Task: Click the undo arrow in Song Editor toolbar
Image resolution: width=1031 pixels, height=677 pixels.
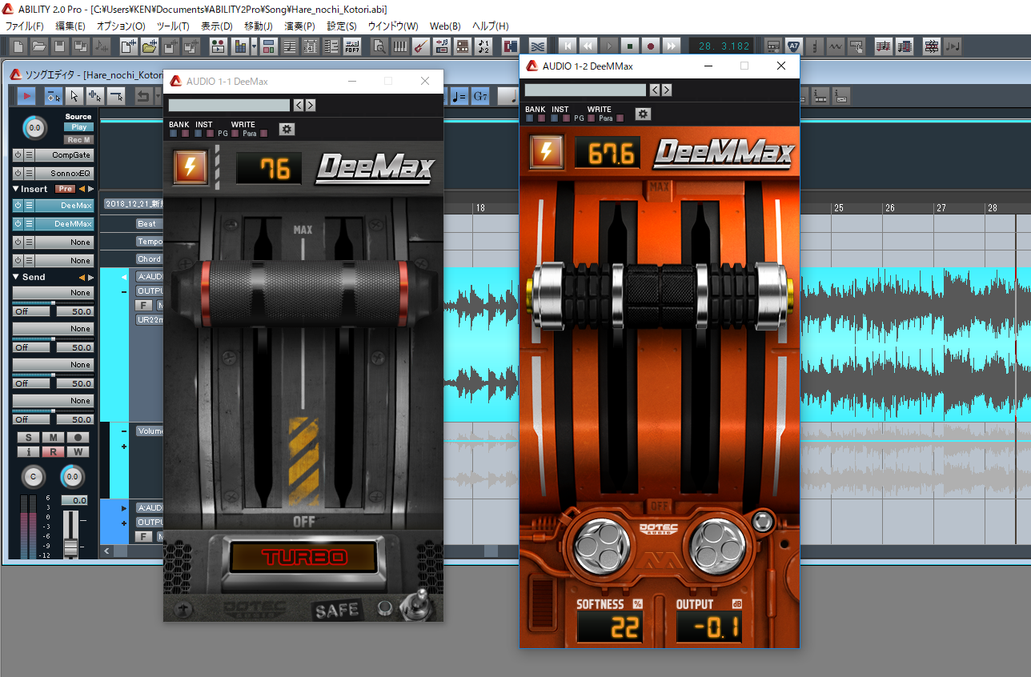Action: tap(143, 96)
